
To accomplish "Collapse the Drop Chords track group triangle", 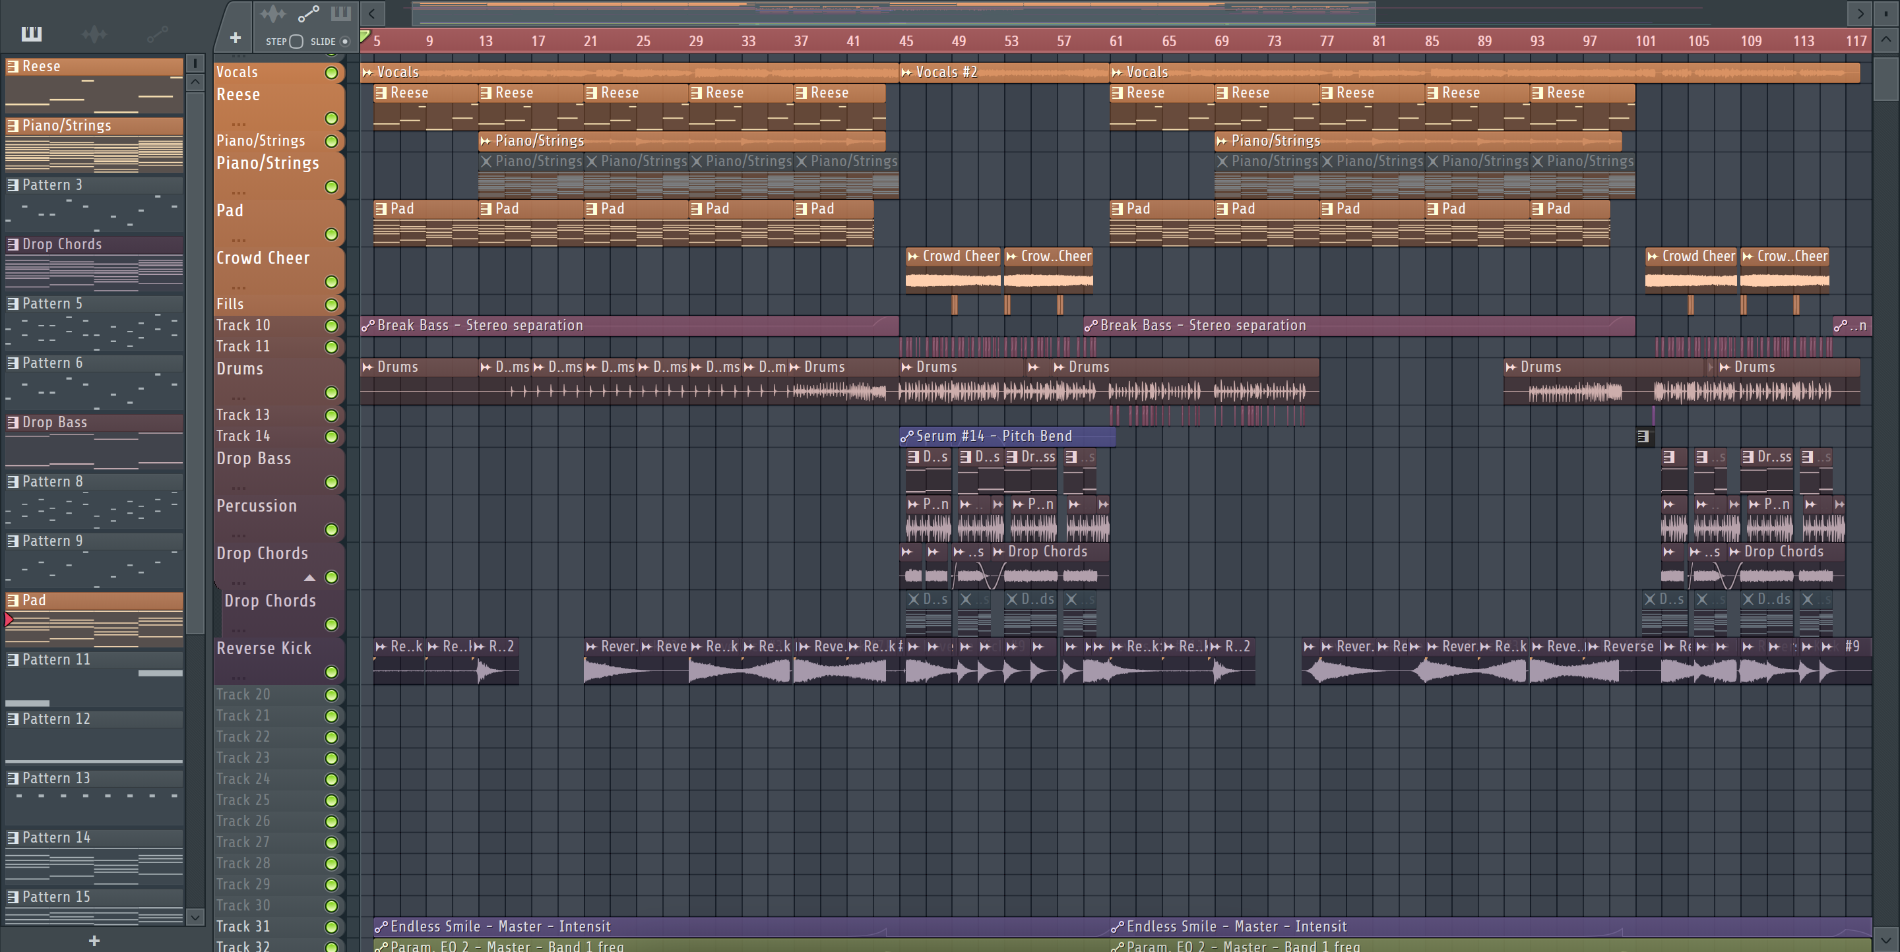I will (310, 577).
